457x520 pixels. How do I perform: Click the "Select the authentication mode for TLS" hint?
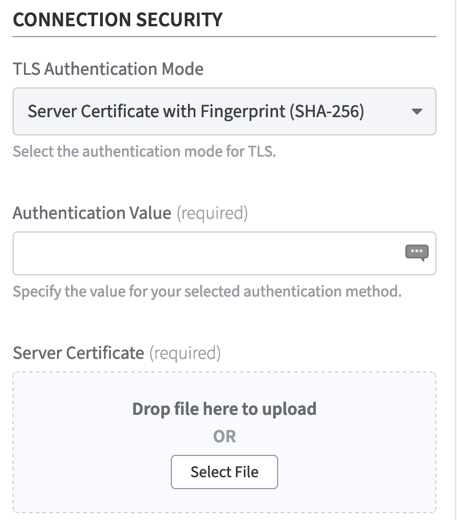pyautogui.click(x=144, y=152)
